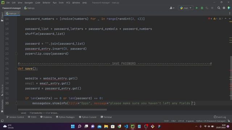The width and height of the screenshot is (232, 130).
Task: Open the Python Console tool window
Action: click(x=88, y=117)
